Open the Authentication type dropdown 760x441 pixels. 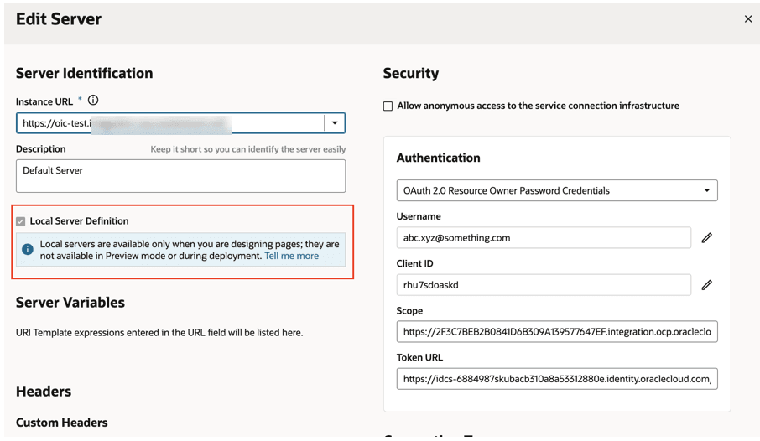[x=557, y=190]
